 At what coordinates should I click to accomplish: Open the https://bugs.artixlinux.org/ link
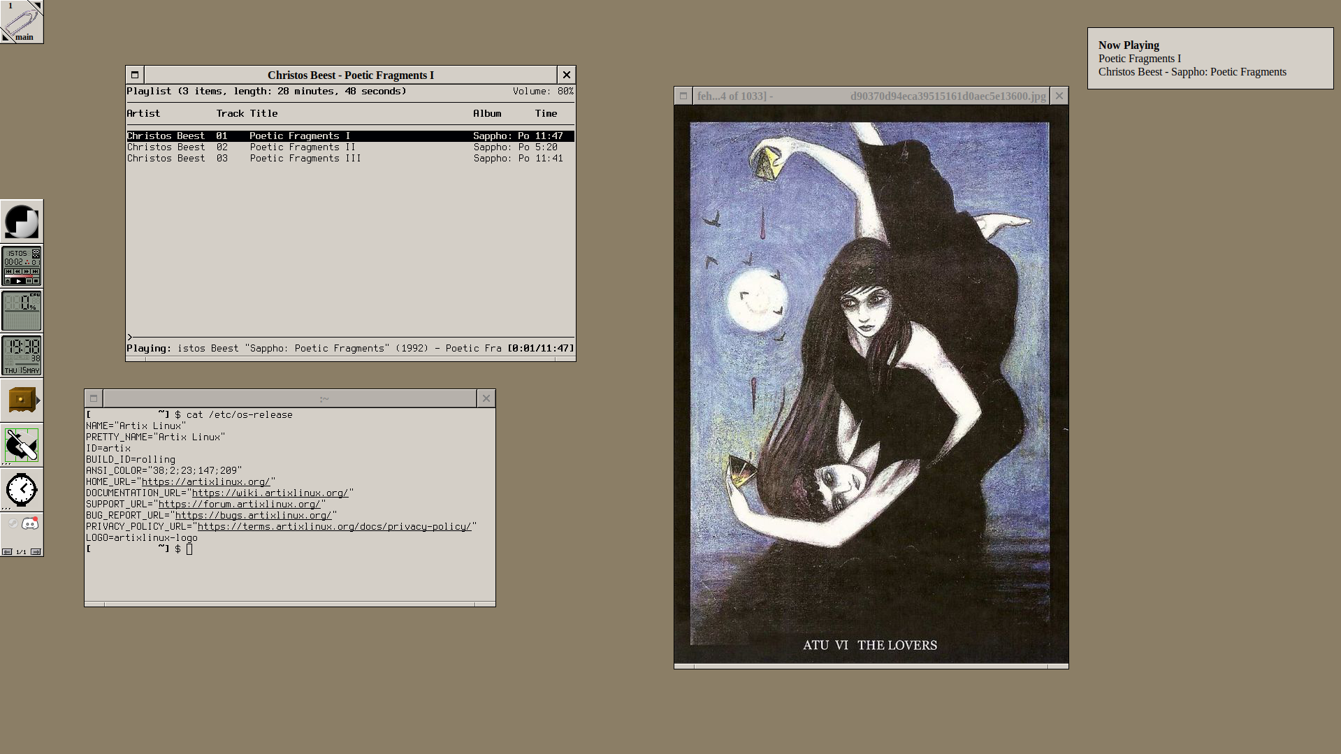(253, 516)
